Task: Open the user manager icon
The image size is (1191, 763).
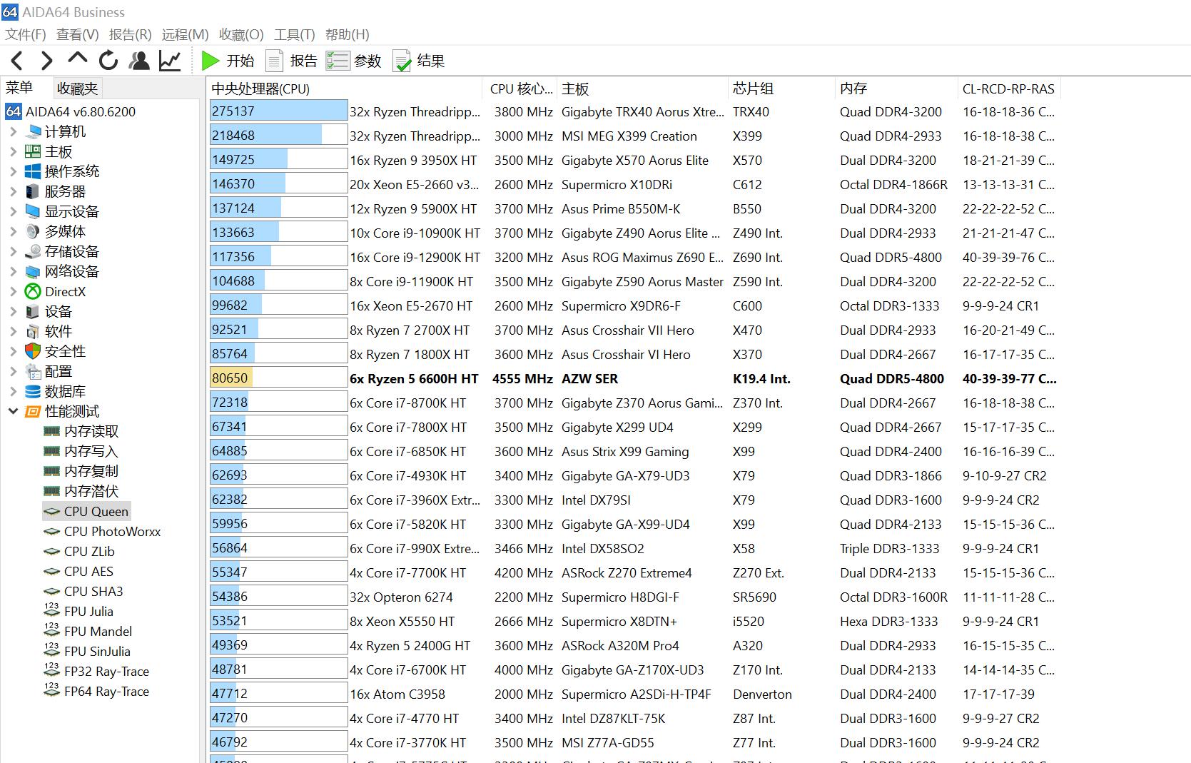Action: (139, 61)
